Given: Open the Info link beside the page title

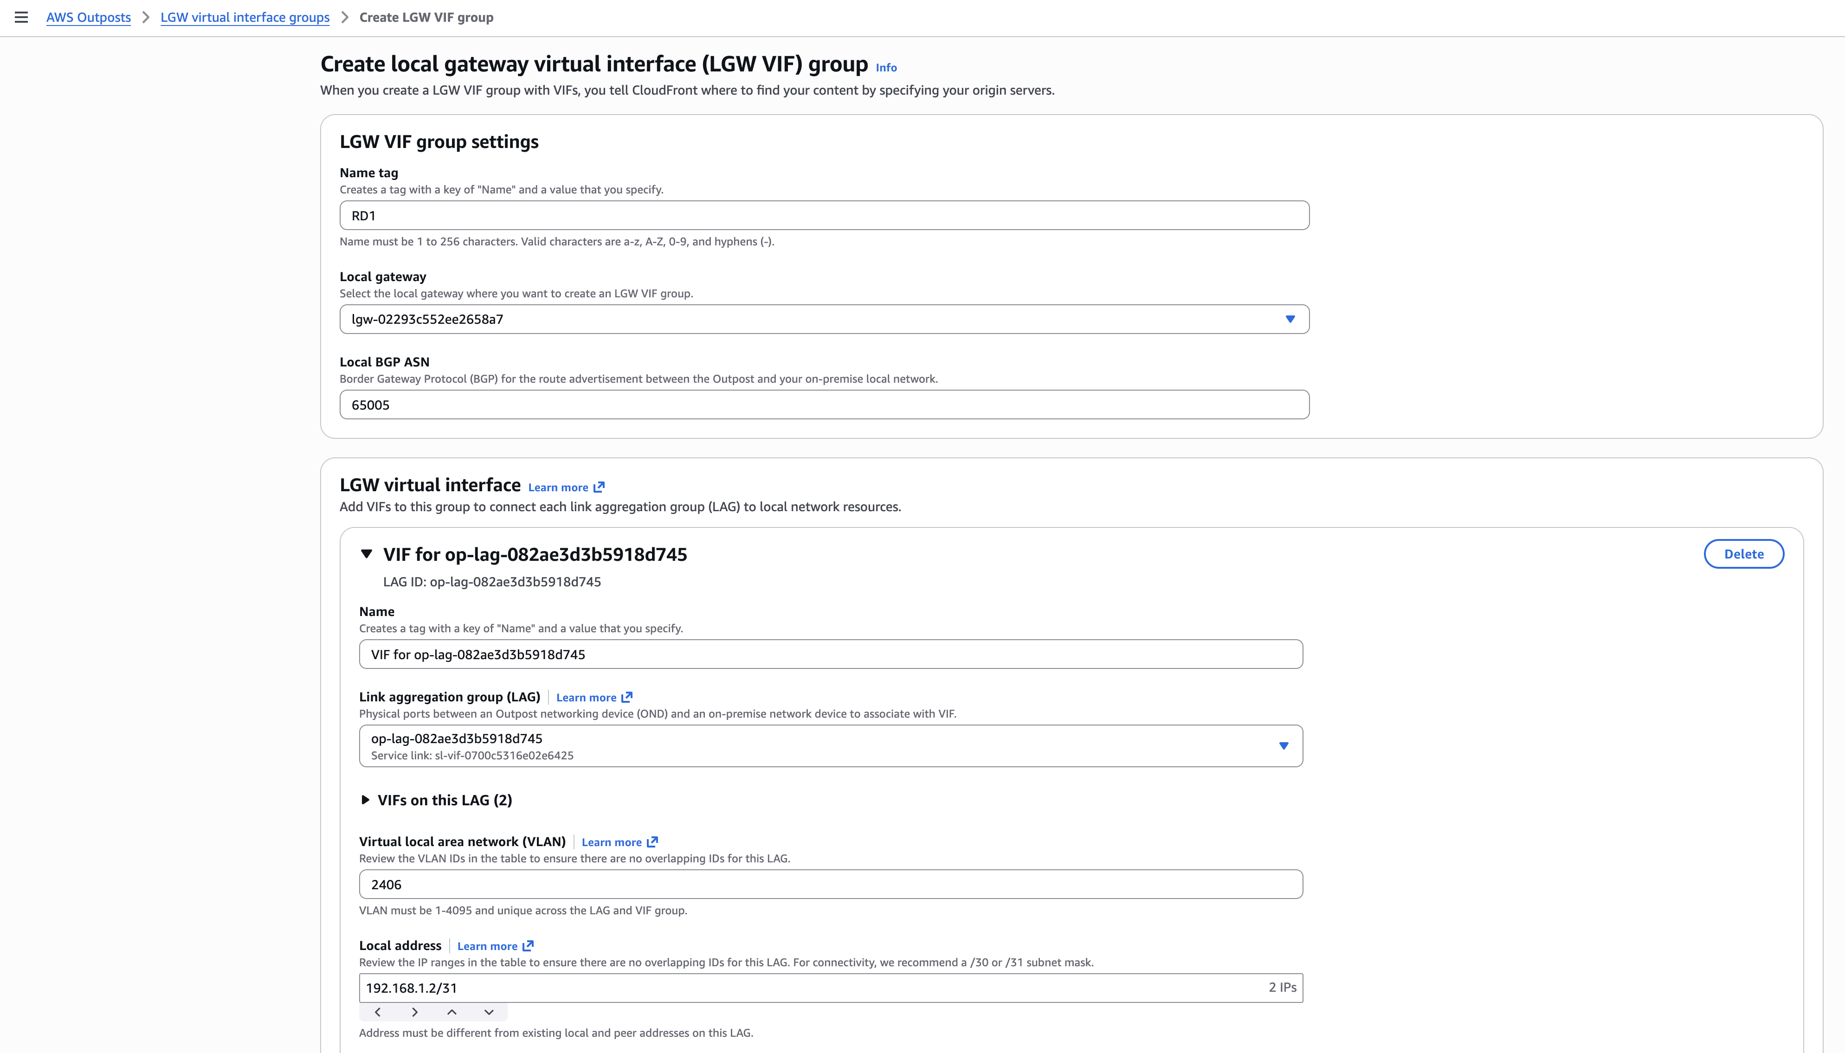Looking at the screenshot, I should pos(885,67).
